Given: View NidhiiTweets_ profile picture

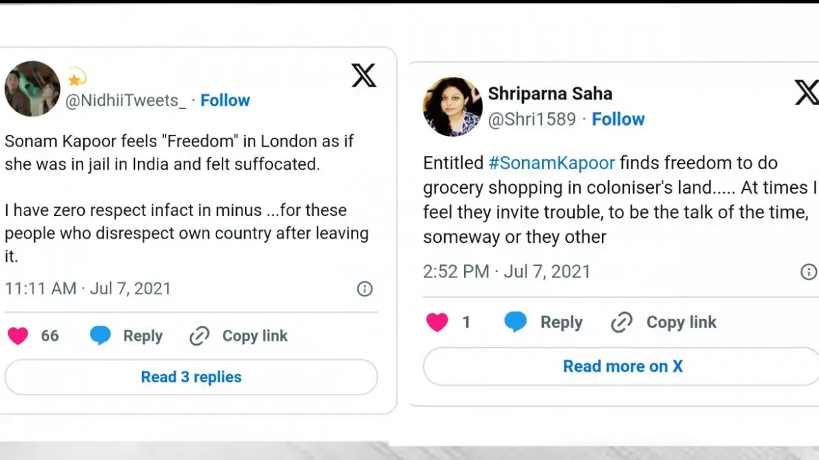Looking at the screenshot, I should click(x=32, y=89).
